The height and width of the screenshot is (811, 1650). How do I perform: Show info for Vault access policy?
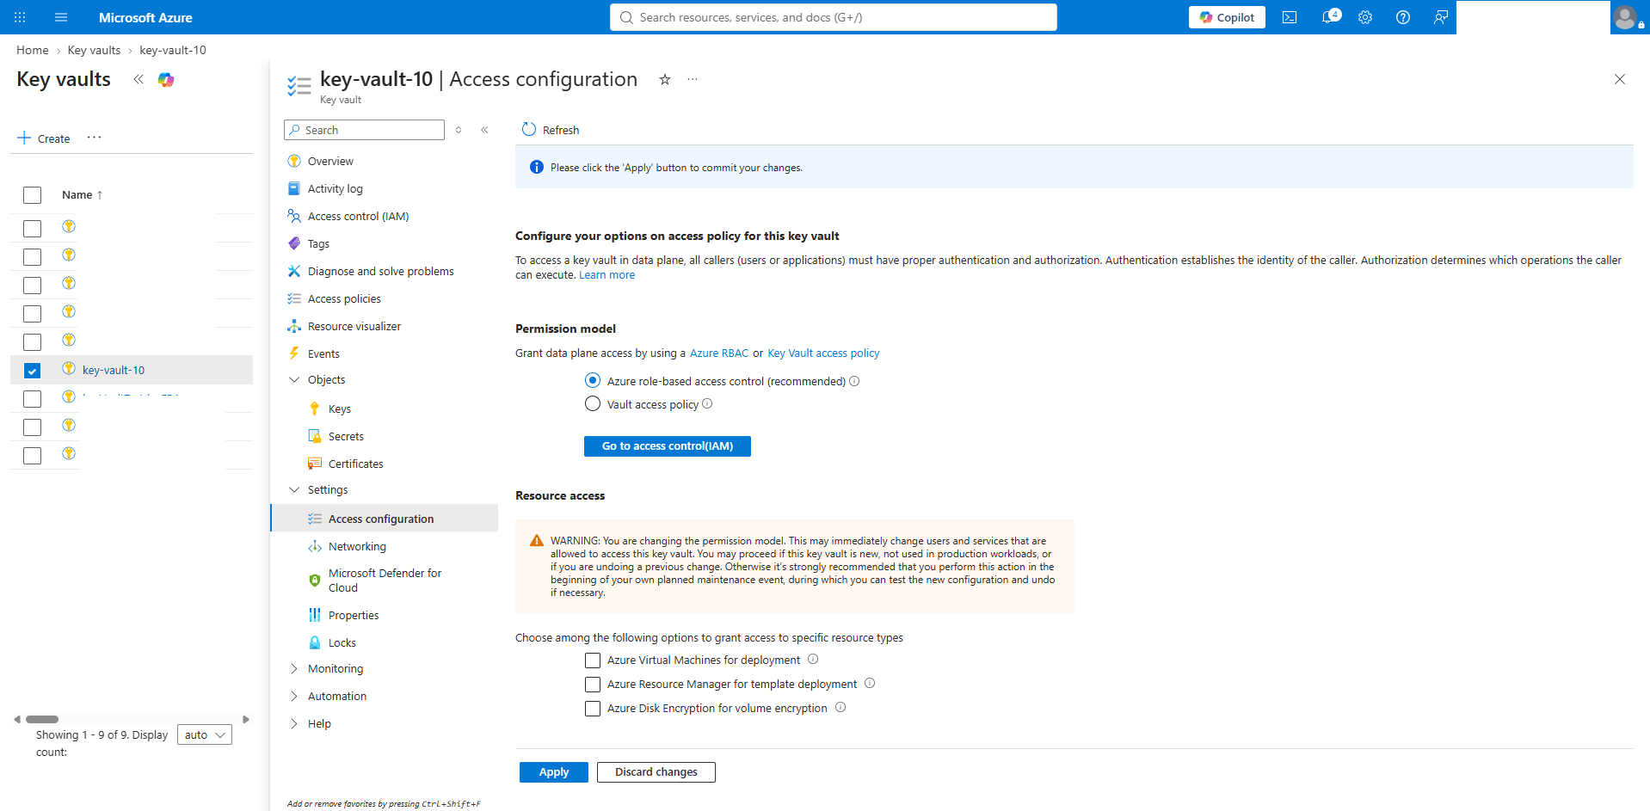707,403
